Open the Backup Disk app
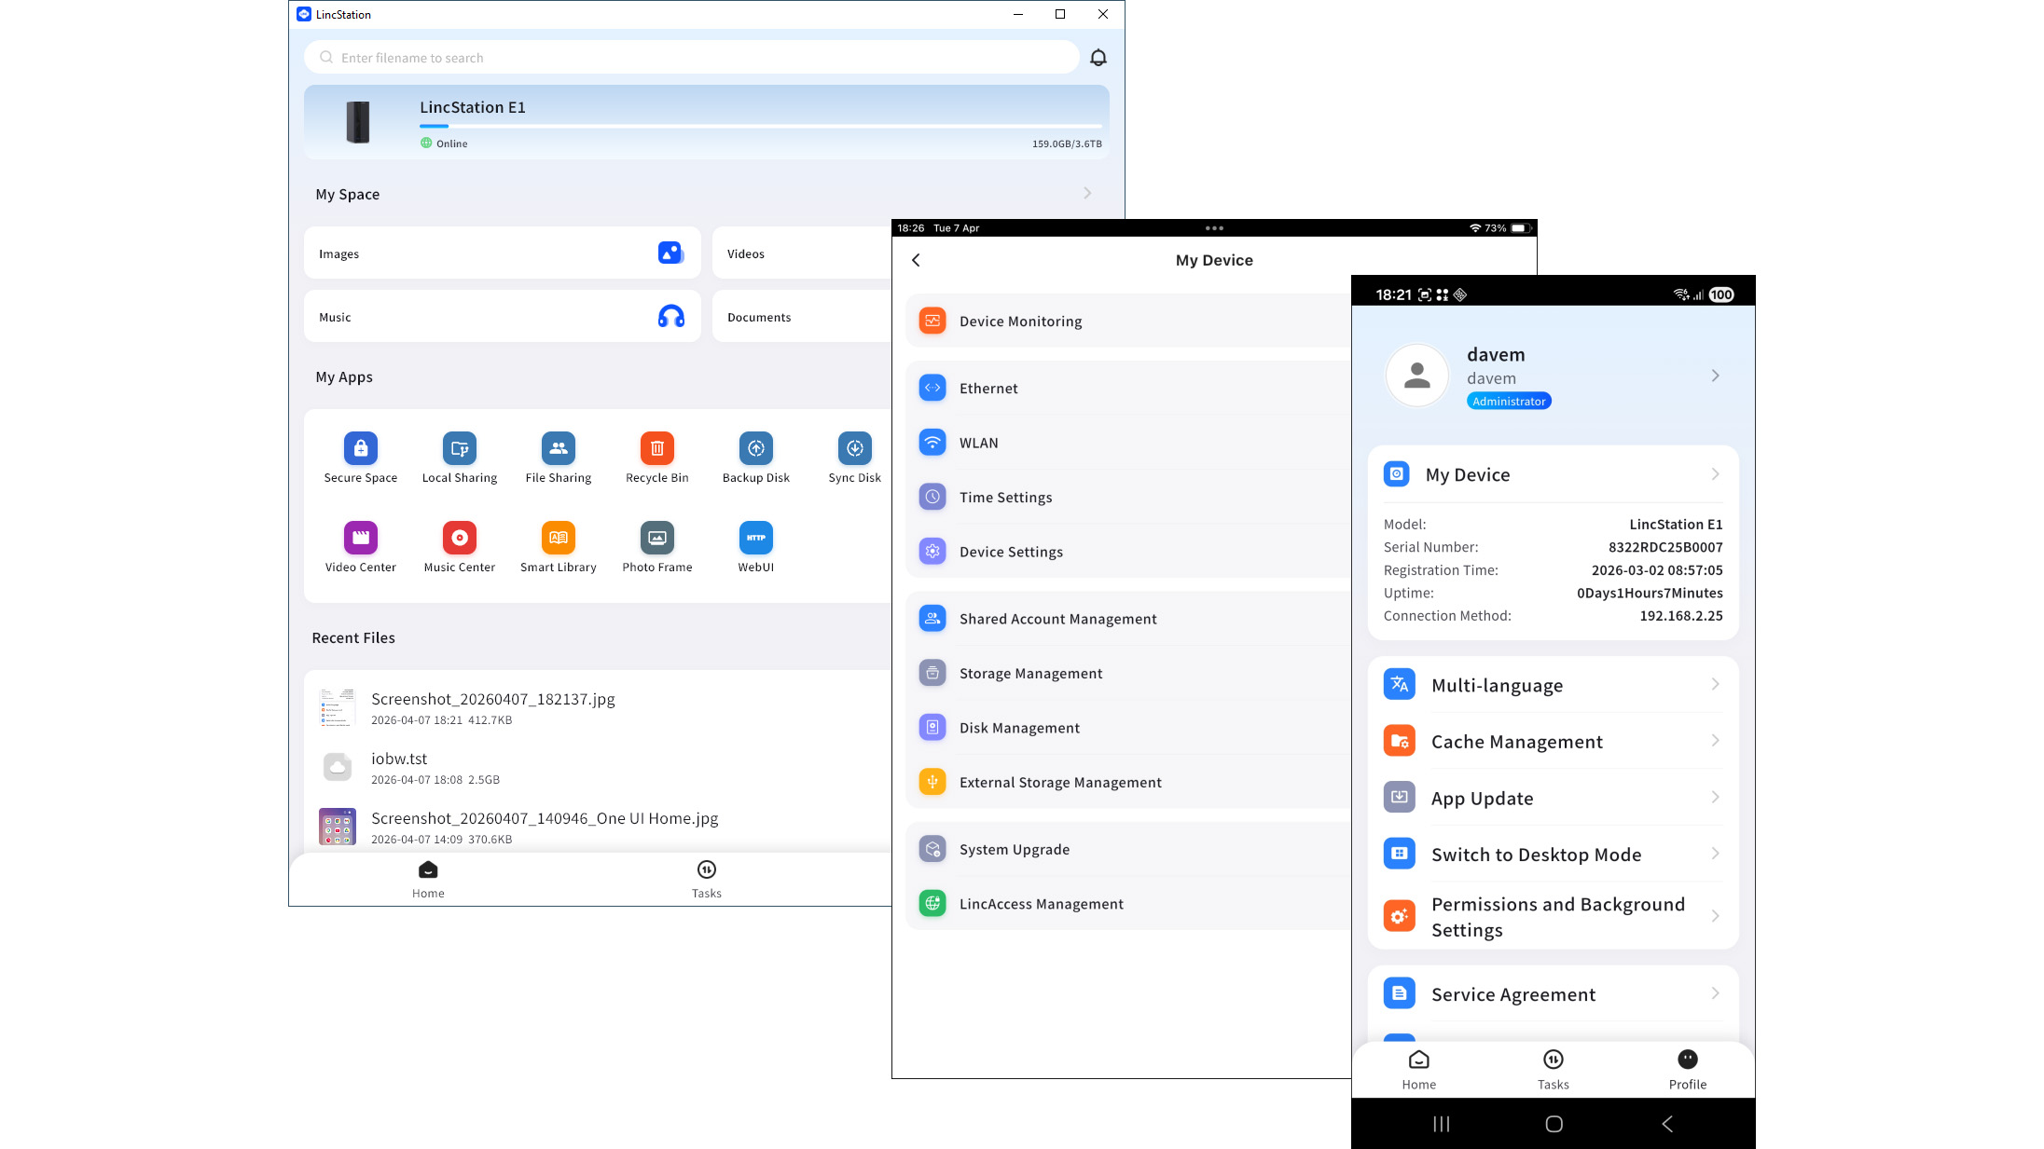The image size is (2044, 1149). click(756, 458)
